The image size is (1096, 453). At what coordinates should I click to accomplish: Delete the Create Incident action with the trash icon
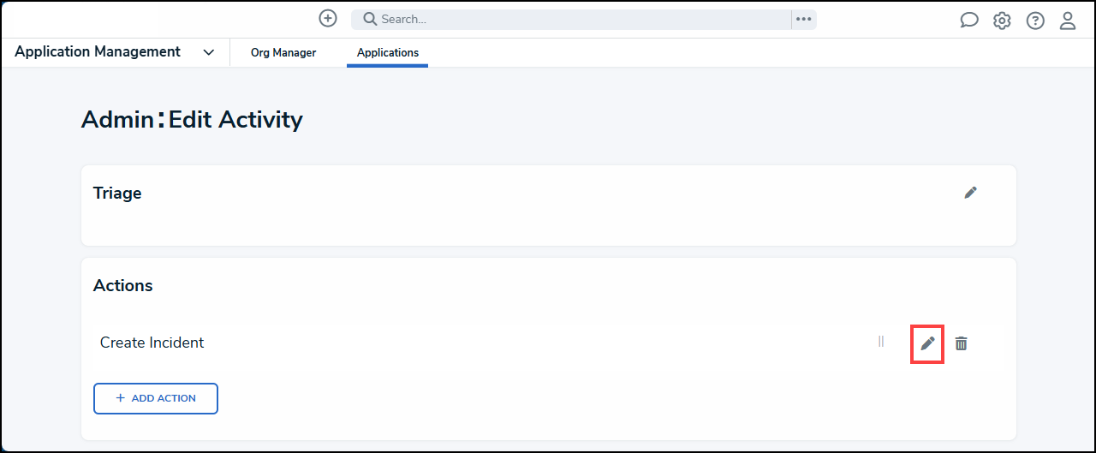(962, 343)
